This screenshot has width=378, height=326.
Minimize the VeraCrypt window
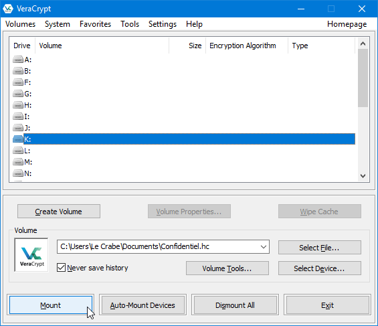pos(301,9)
